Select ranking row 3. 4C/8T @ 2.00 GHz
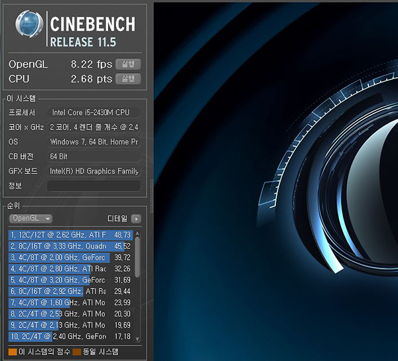 click(x=70, y=257)
